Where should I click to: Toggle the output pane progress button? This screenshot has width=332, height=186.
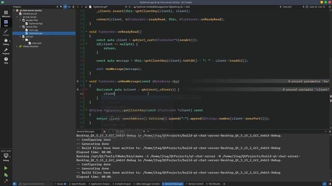point(325,184)
